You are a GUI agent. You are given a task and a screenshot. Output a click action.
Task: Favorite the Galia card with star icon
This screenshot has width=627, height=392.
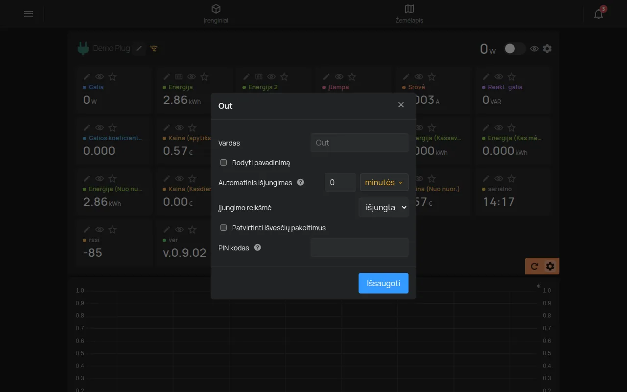[113, 76]
